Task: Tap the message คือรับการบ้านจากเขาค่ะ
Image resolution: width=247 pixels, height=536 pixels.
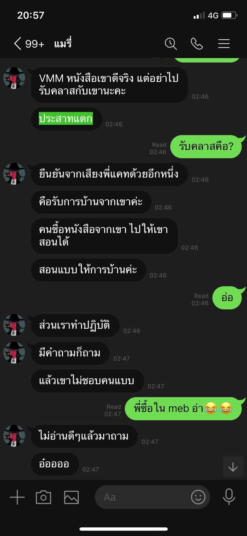Action: coord(91,202)
